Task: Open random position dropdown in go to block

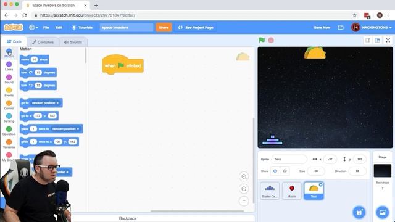Action: pos(46,103)
